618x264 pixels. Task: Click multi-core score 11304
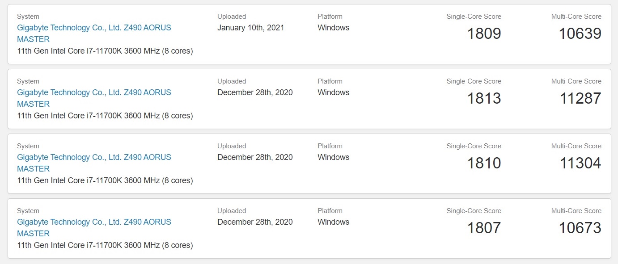tap(580, 163)
